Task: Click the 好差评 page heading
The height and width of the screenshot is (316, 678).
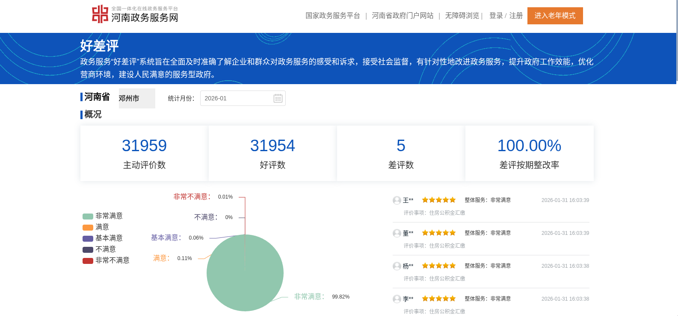Action: [x=99, y=46]
